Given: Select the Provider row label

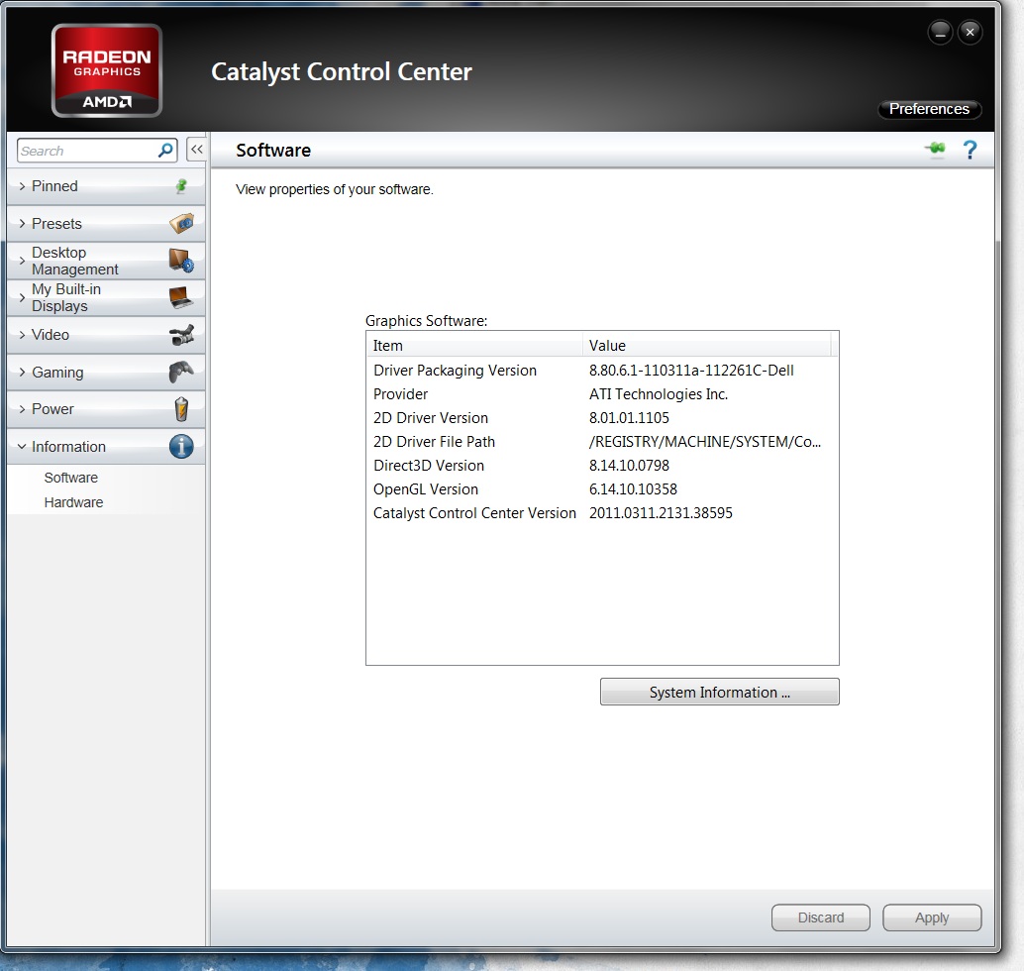Looking at the screenshot, I should [x=400, y=394].
